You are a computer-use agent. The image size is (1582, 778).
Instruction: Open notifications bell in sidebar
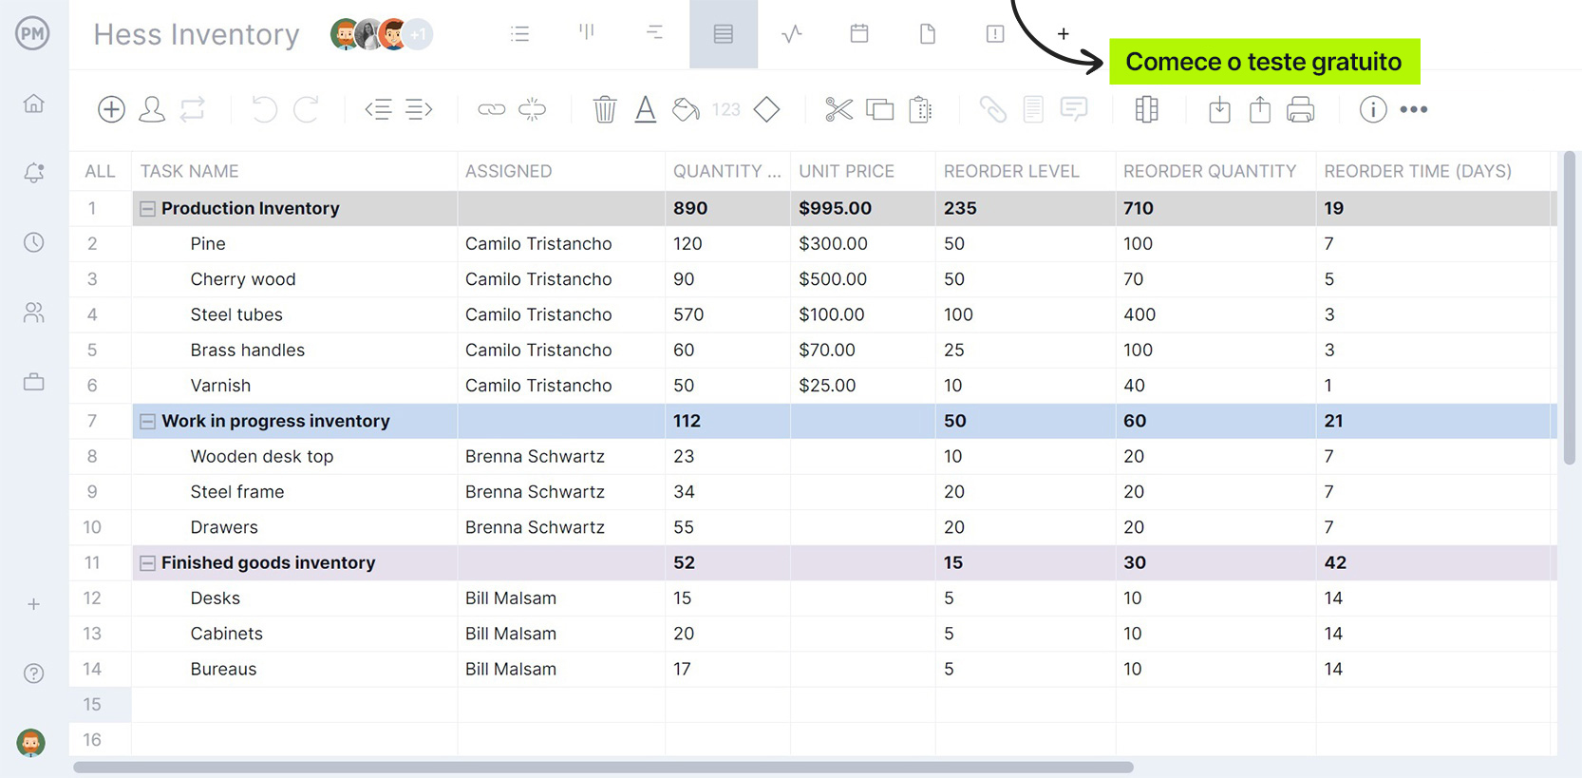(33, 173)
